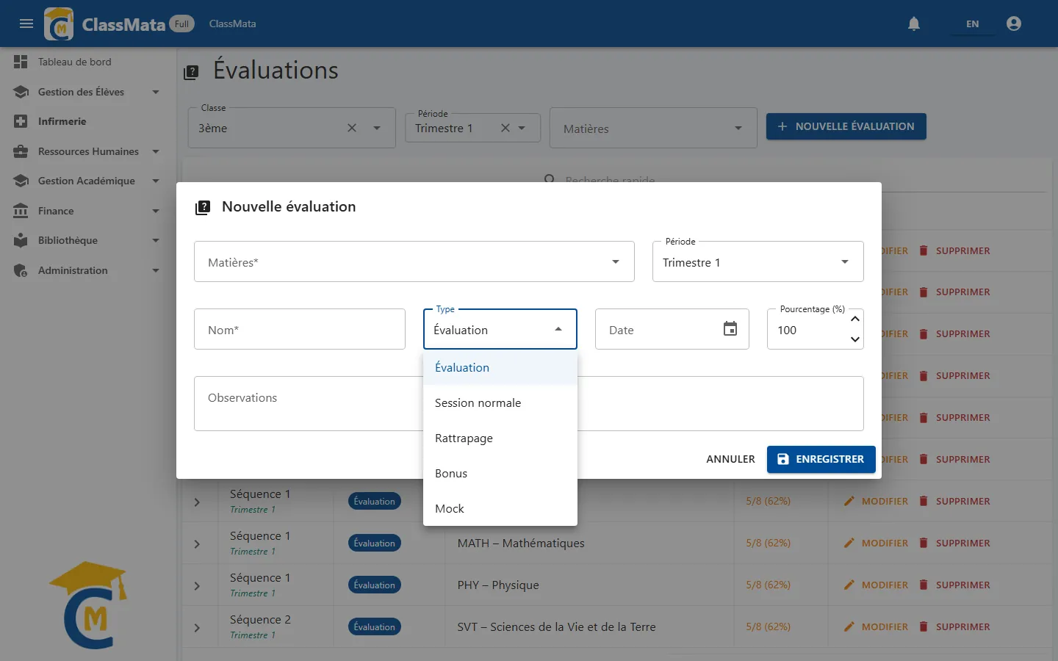1058x661 pixels.
Task: Expand Bibliothèque menu
Action: point(88,240)
